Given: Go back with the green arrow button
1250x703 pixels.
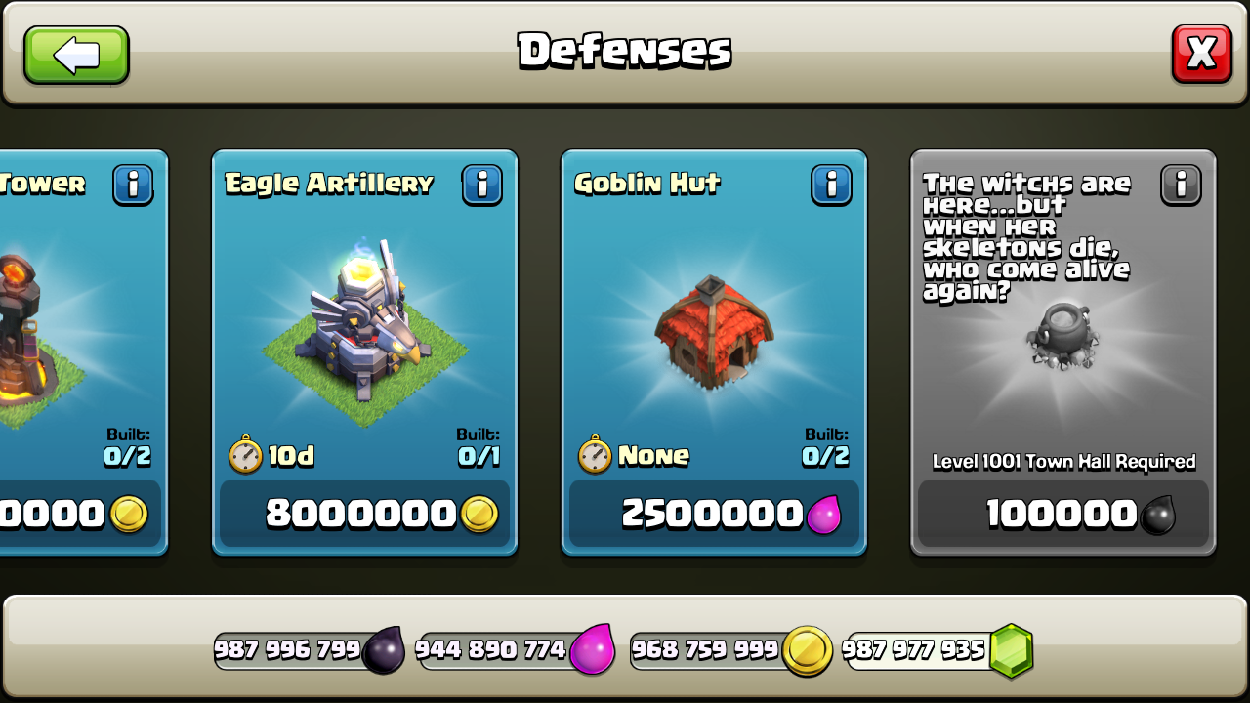Looking at the screenshot, I should pyautogui.click(x=76, y=55).
